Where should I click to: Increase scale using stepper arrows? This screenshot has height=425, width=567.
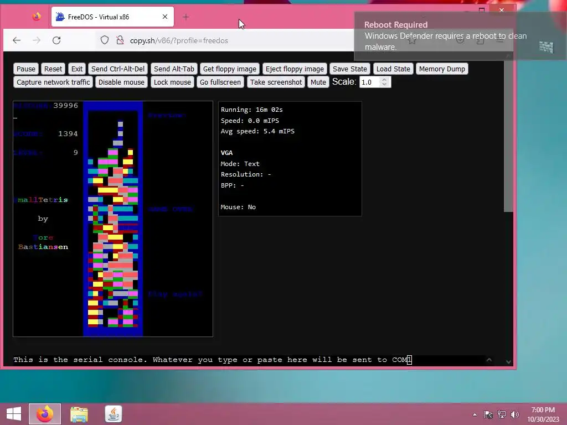click(384, 80)
